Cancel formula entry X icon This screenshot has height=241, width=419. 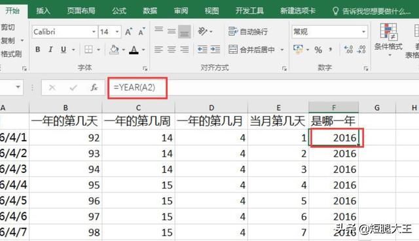click(x=52, y=87)
